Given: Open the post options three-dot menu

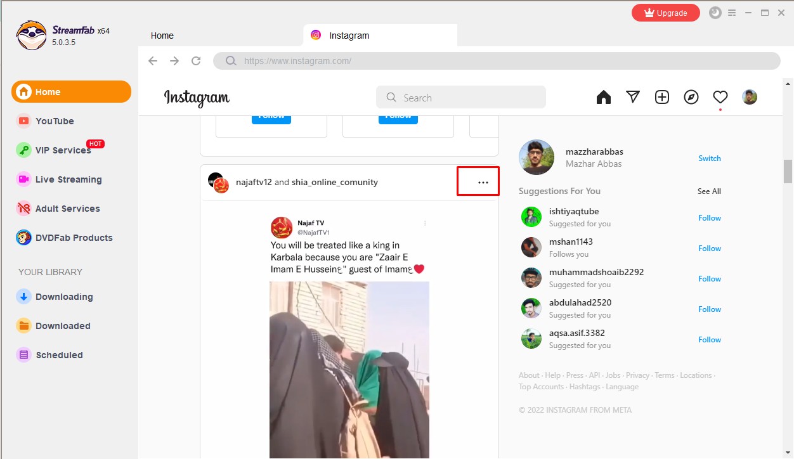Looking at the screenshot, I should (x=483, y=183).
